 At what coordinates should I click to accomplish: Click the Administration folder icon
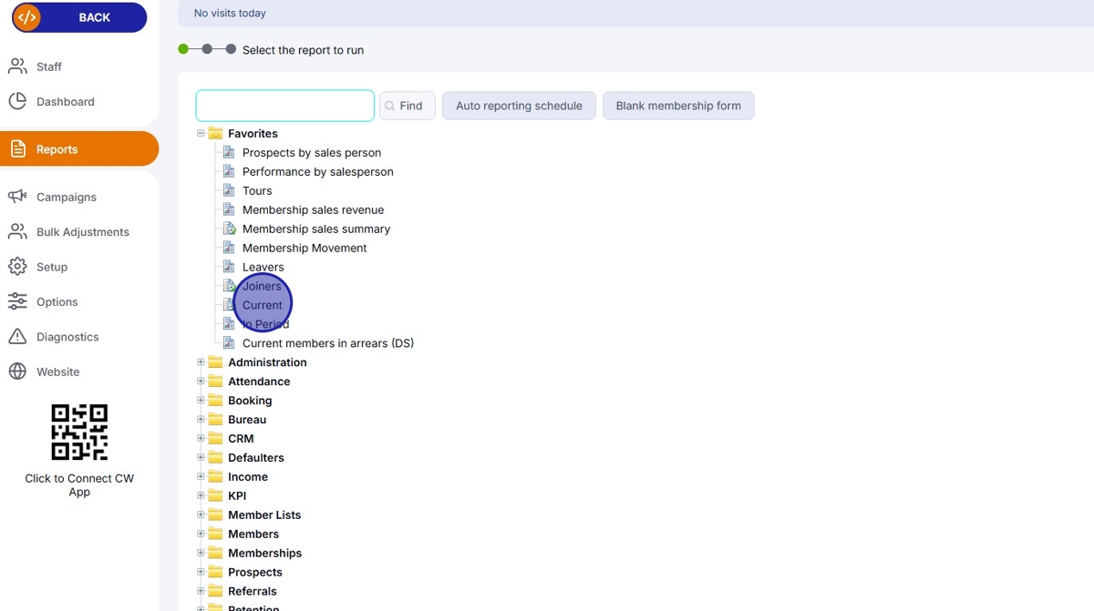[215, 362]
